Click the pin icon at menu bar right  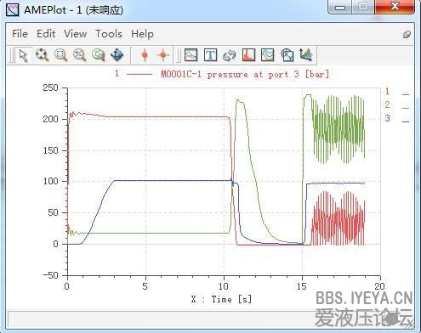(407, 35)
